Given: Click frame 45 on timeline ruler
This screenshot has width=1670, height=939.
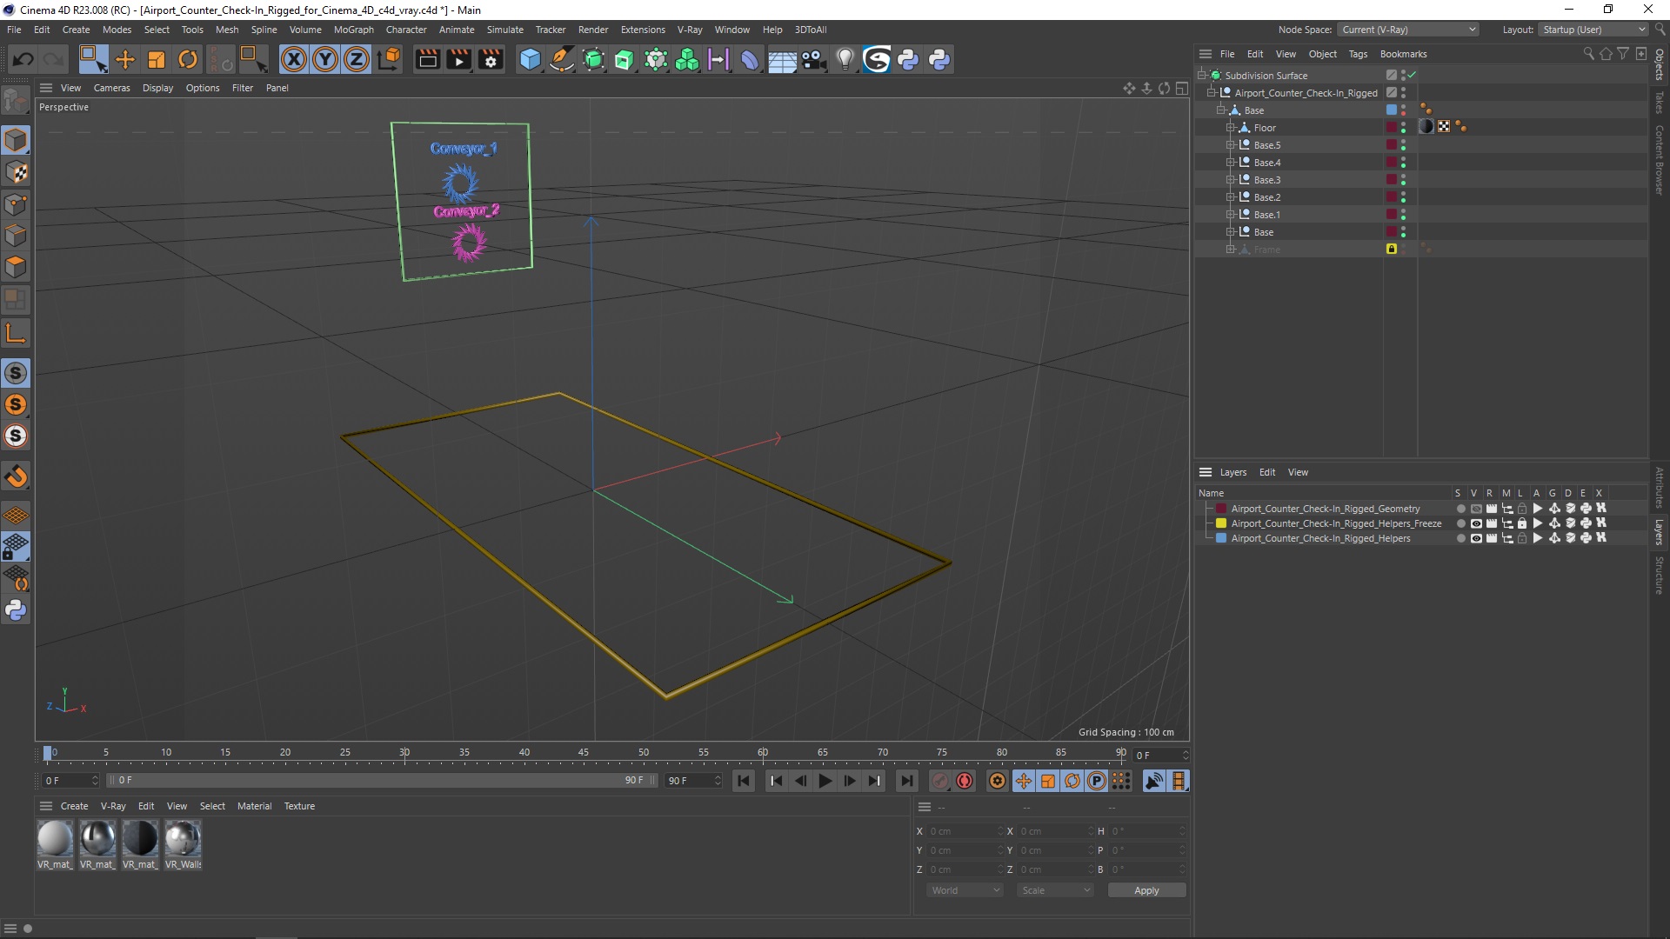Looking at the screenshot, I should (x=584, y=753).
